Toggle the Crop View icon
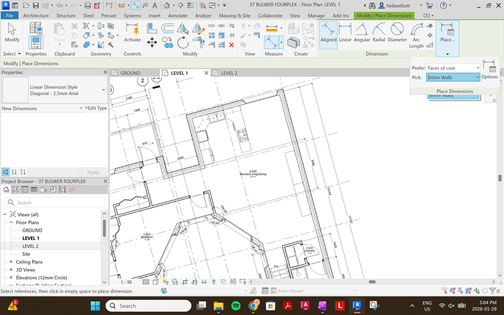The width and height of the screenshot is (504, 315). coord(185,282)
